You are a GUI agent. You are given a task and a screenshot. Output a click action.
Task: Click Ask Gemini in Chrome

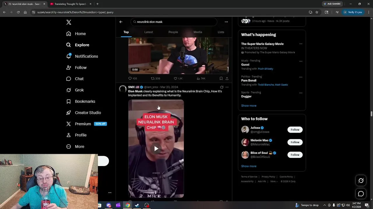tap(332, 4)
